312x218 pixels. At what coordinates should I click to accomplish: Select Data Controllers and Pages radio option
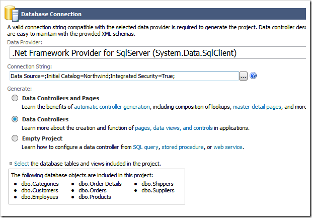click(15, 98)
